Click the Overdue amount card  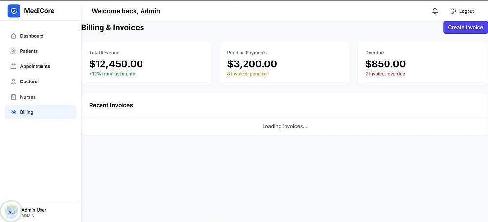(x=422, y=63)
